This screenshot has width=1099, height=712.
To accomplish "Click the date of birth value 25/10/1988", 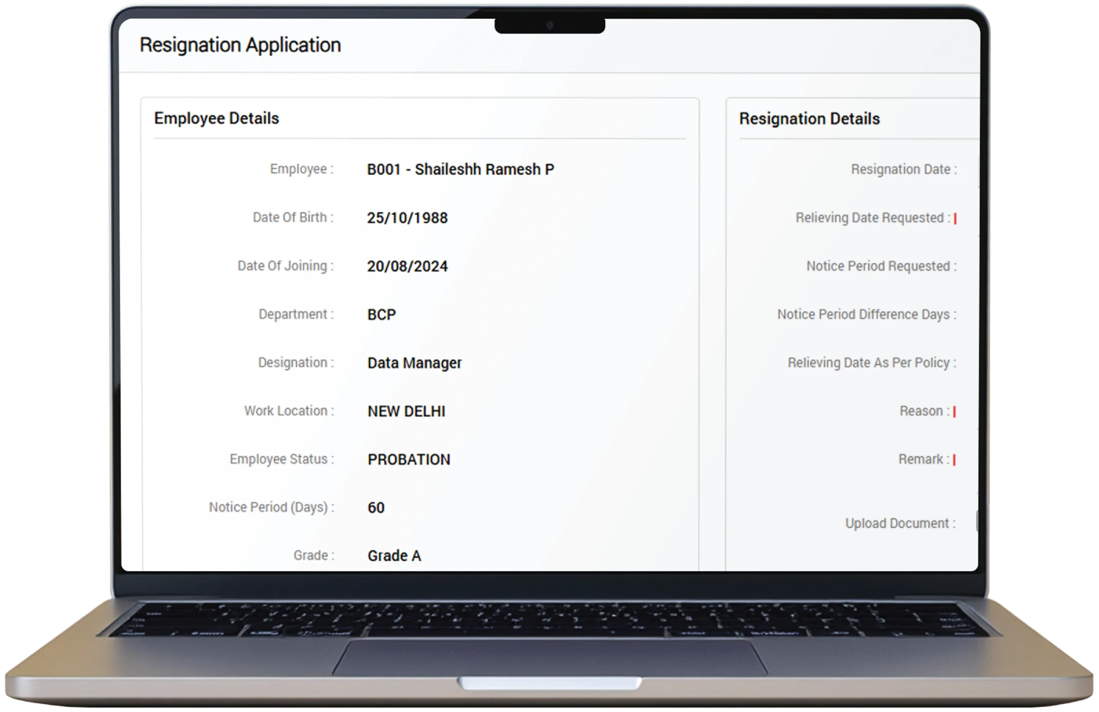I will pyautogui.click(x=407, y=218).
